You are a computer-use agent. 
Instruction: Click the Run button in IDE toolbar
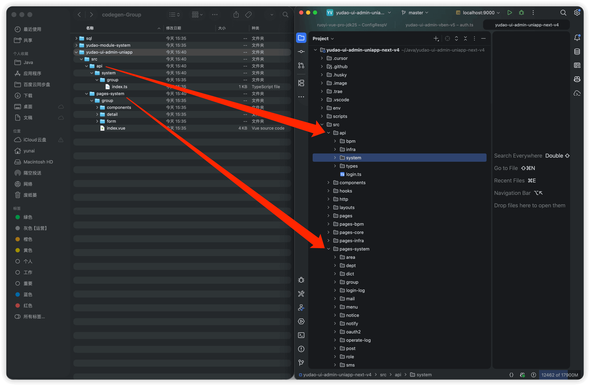click(509, 13)
